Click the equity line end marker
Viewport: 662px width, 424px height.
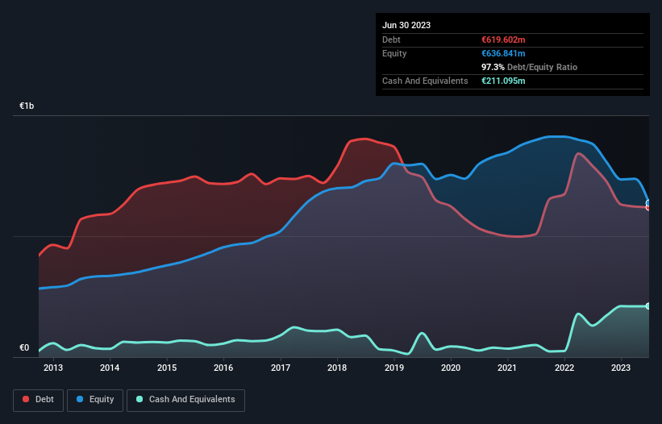click(648, 203)
